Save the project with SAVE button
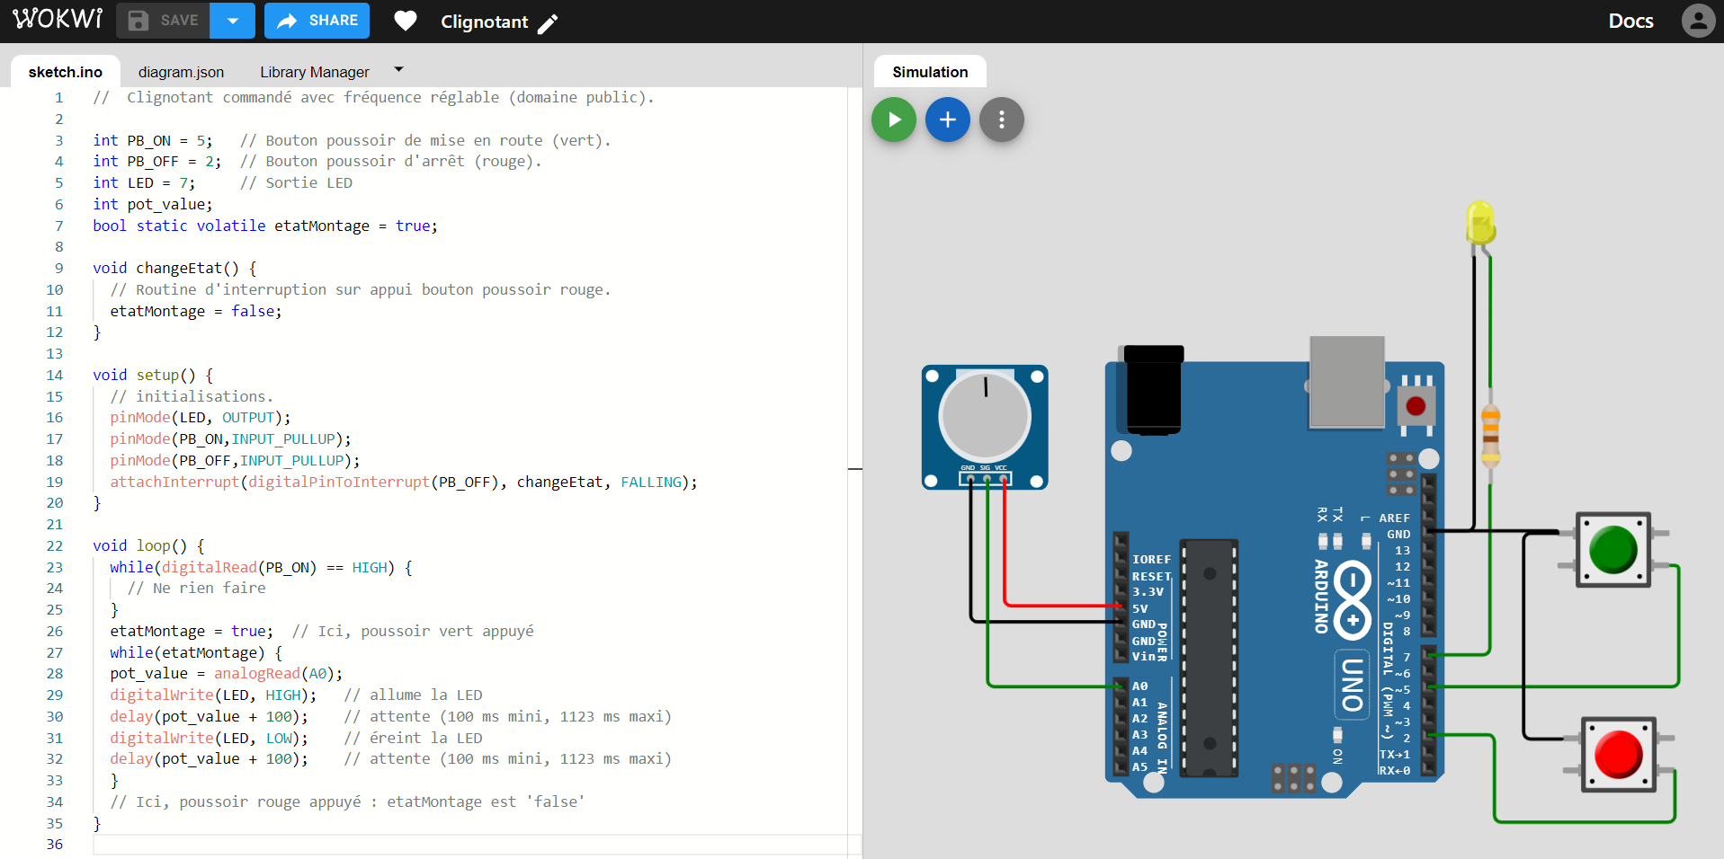Viewport: 1724px width, 859px height. (163, 21)
